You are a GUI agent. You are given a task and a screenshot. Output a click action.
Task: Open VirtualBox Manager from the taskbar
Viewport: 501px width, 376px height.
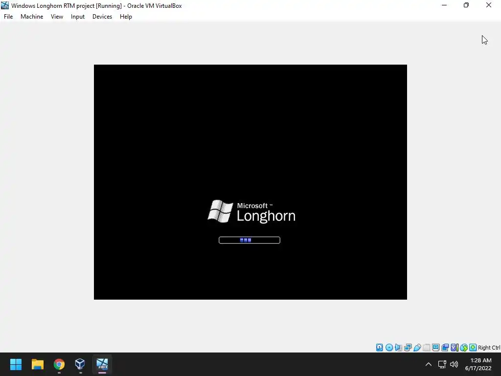click(80, 364)
